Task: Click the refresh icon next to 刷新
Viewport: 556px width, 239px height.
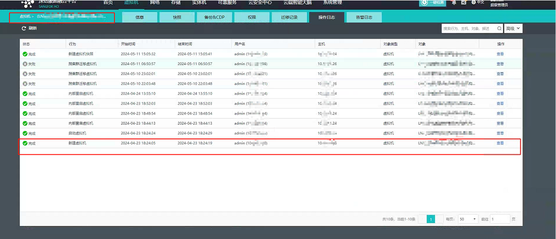Action: pos(24,28)
